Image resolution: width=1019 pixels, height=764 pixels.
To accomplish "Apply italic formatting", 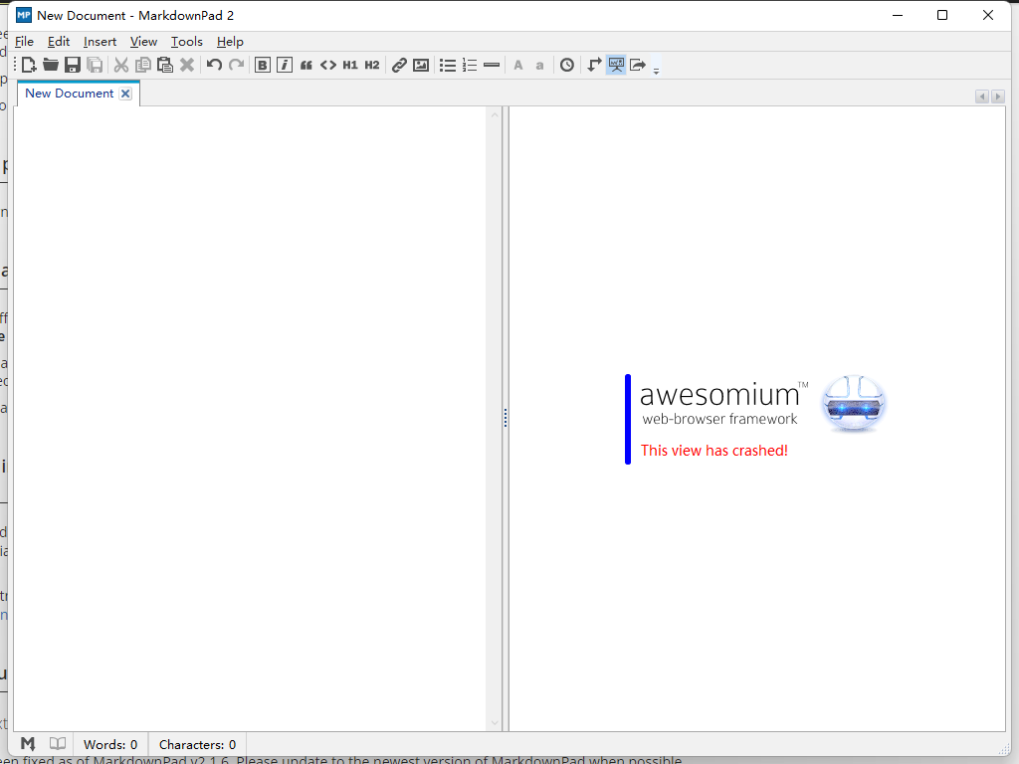I will 285,64.
